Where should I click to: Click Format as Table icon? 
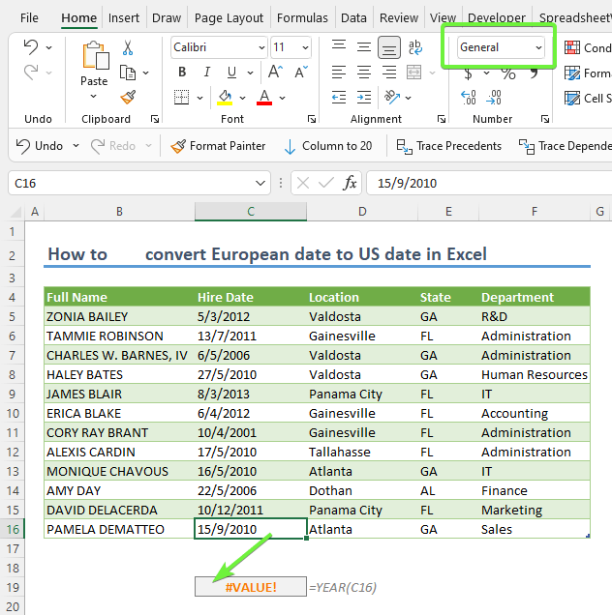572,73
